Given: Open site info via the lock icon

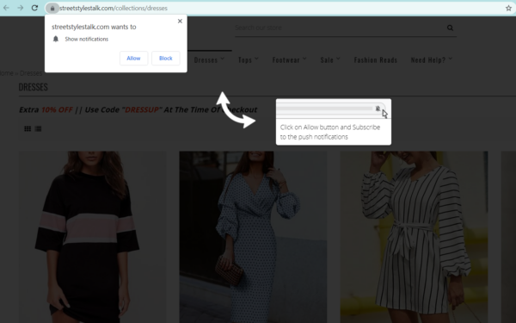Looking at the screenshot, I should click(52, 9).
